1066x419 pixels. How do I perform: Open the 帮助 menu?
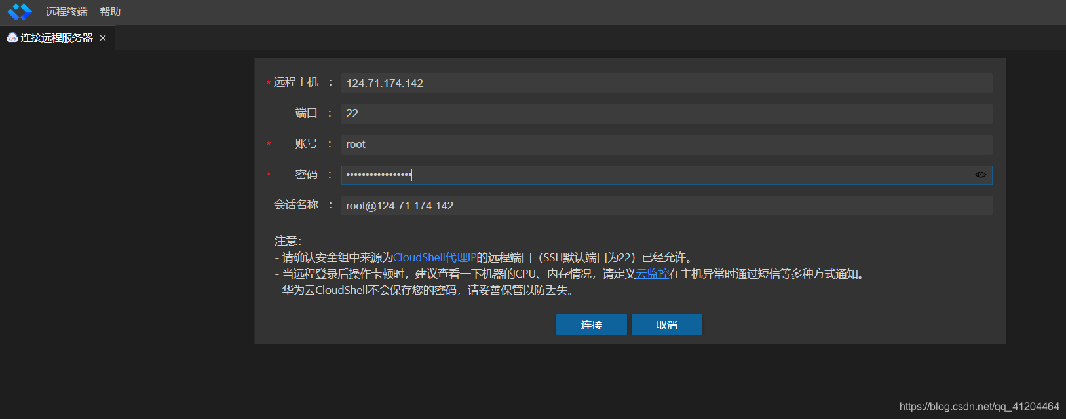(110, 12)
